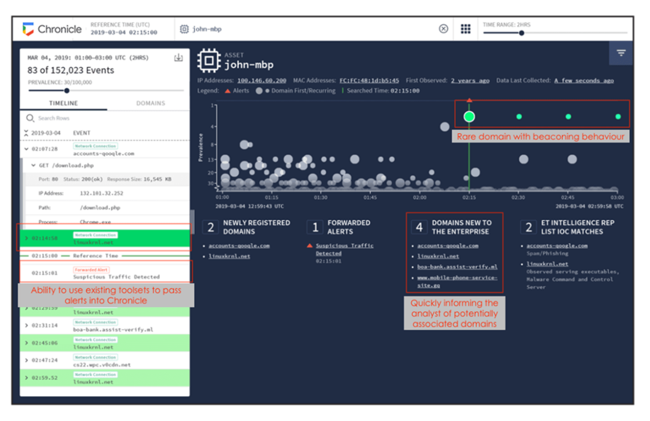Expand the 02:14:58 linuxkrnl.net event
The height and width of the screenshot is (421, 650).
27,238
